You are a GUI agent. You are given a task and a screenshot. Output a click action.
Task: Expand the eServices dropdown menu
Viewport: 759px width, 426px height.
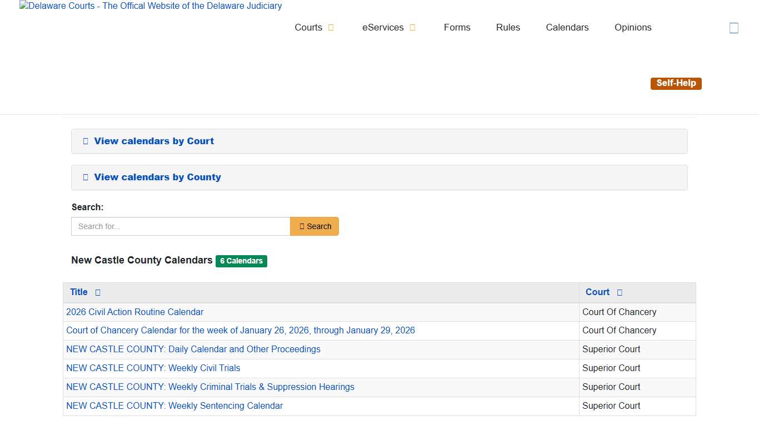pos(388,27)
